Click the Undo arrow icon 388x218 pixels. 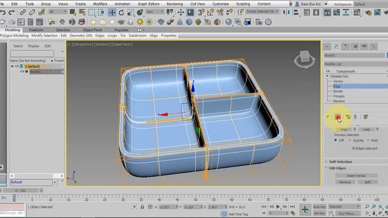[x=3, y=12]
